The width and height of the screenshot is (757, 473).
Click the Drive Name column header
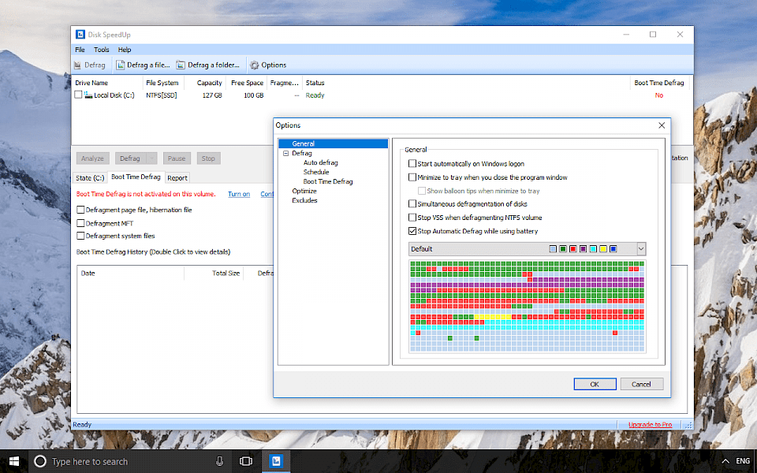tap(107, 83)
